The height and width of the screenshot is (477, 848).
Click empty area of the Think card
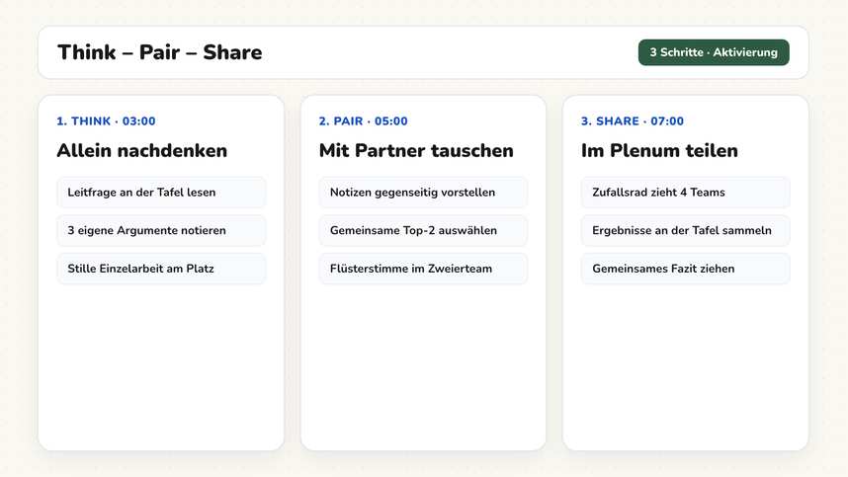coord(161,367)
